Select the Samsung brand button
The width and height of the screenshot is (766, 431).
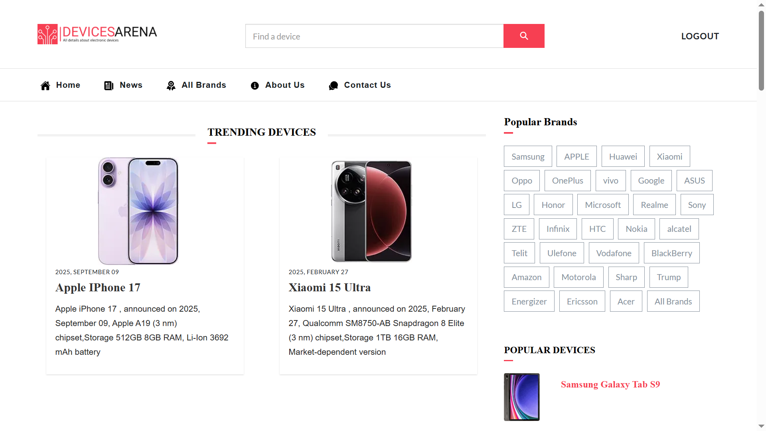[x=527, y=156]
